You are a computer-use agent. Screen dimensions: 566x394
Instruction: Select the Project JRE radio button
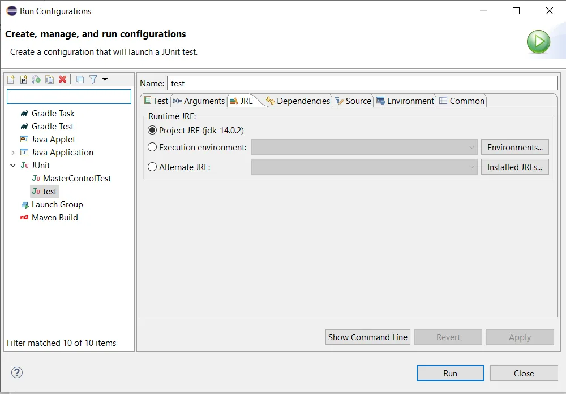pos(152,130)
